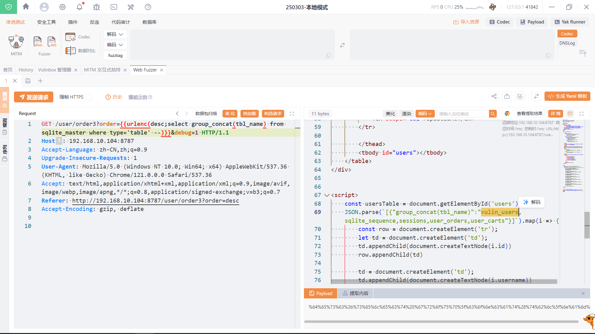Click the search icon in response locator
595x334 pixels.
coord(493,114)
